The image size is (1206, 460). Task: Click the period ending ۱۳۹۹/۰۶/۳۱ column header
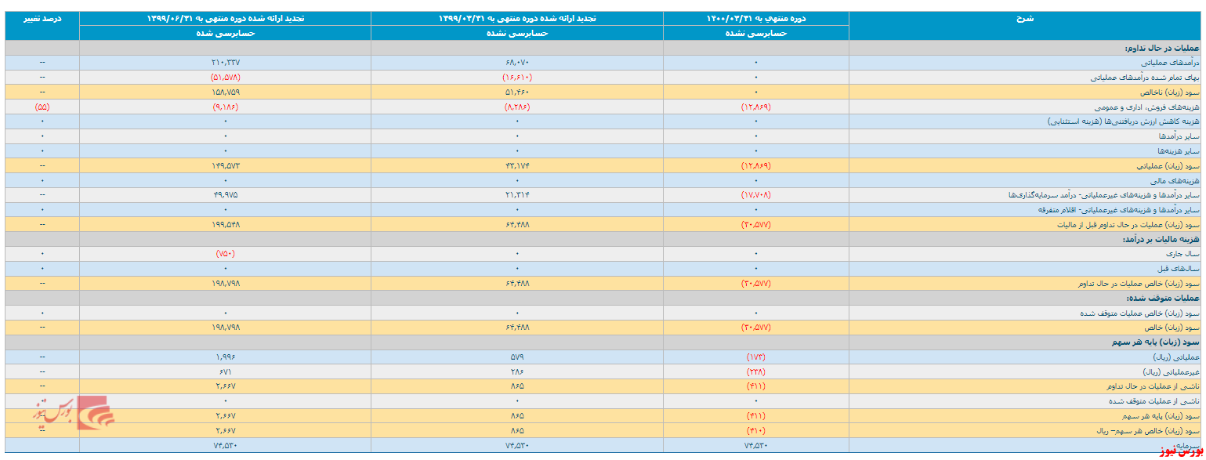225,18
